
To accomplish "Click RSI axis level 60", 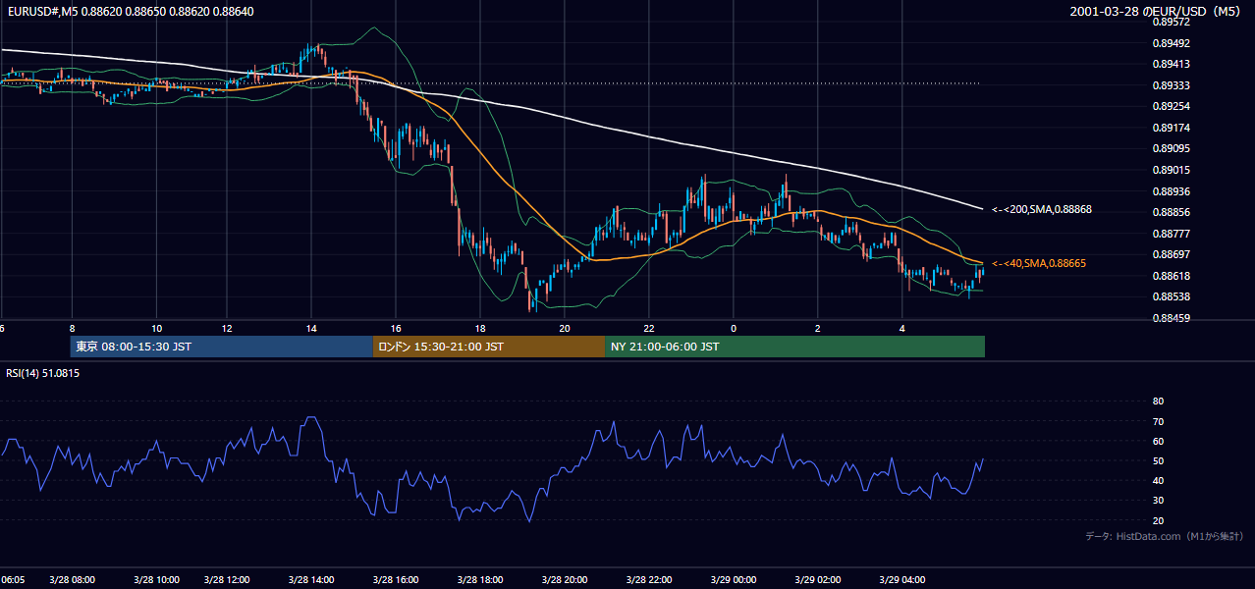I will 1158,441.
